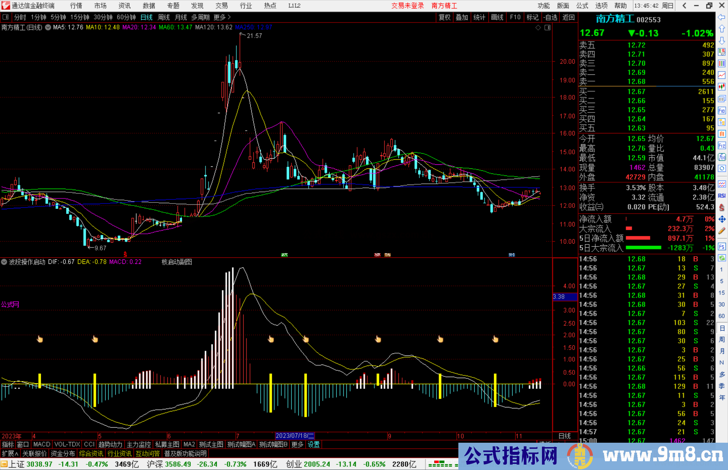This screenshot has width=728, height=470.
Task: Toggle the chart window split icon
Action: (547, 28)
